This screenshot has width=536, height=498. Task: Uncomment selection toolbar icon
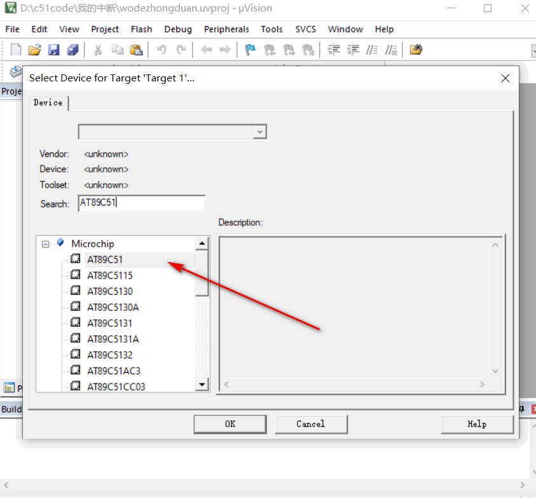click(x=391, y=50)
